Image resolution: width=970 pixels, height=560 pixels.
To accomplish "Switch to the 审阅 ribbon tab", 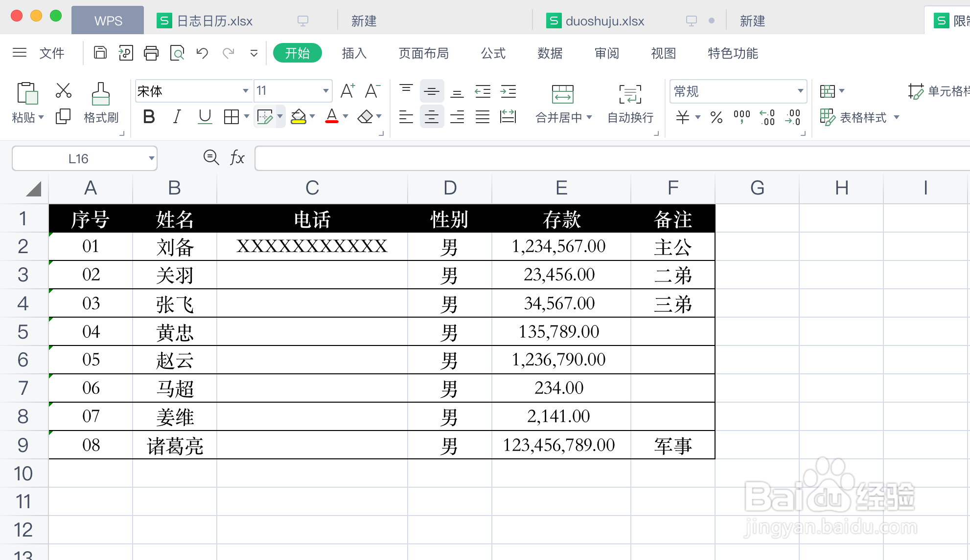I will pos(607,53).
